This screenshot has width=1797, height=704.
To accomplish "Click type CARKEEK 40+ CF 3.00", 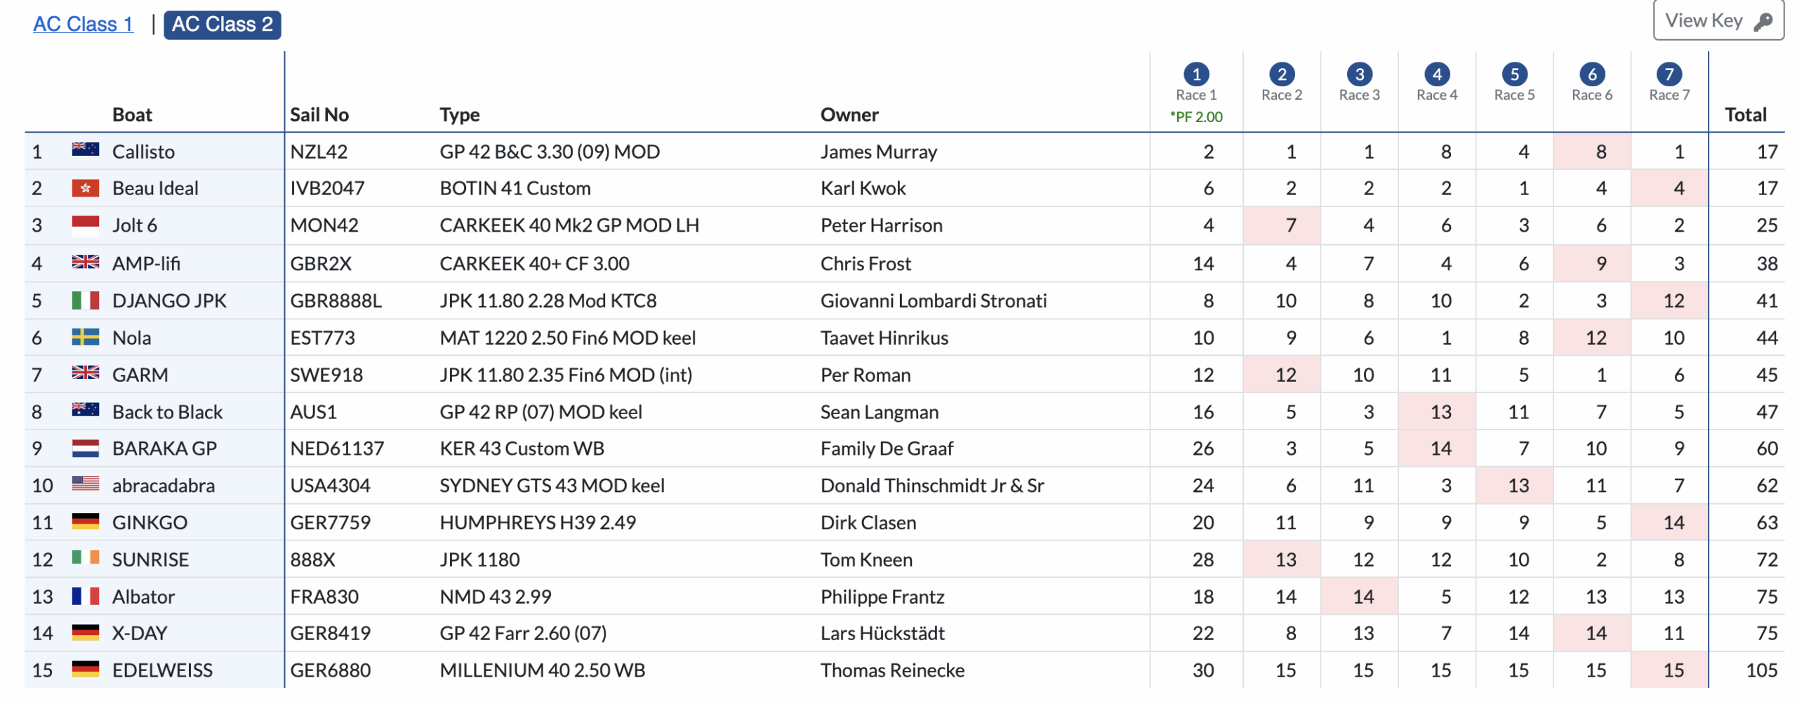I will click(x=534, y=264).
